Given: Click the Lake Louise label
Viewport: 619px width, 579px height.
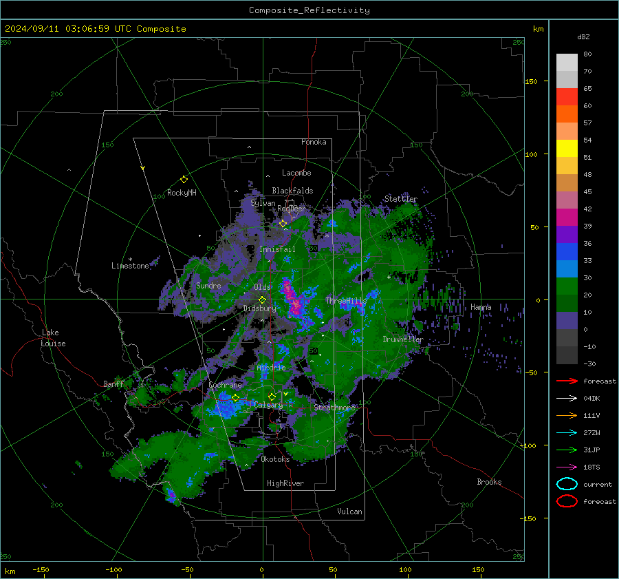Looking at the screenshot, I should click(x=54, y=338).
